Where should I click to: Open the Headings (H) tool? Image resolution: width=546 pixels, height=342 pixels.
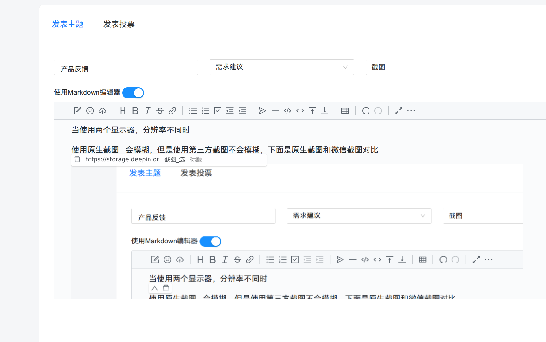[123, 111]
